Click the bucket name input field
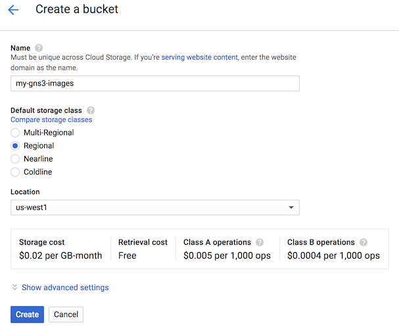 point(154,83)
